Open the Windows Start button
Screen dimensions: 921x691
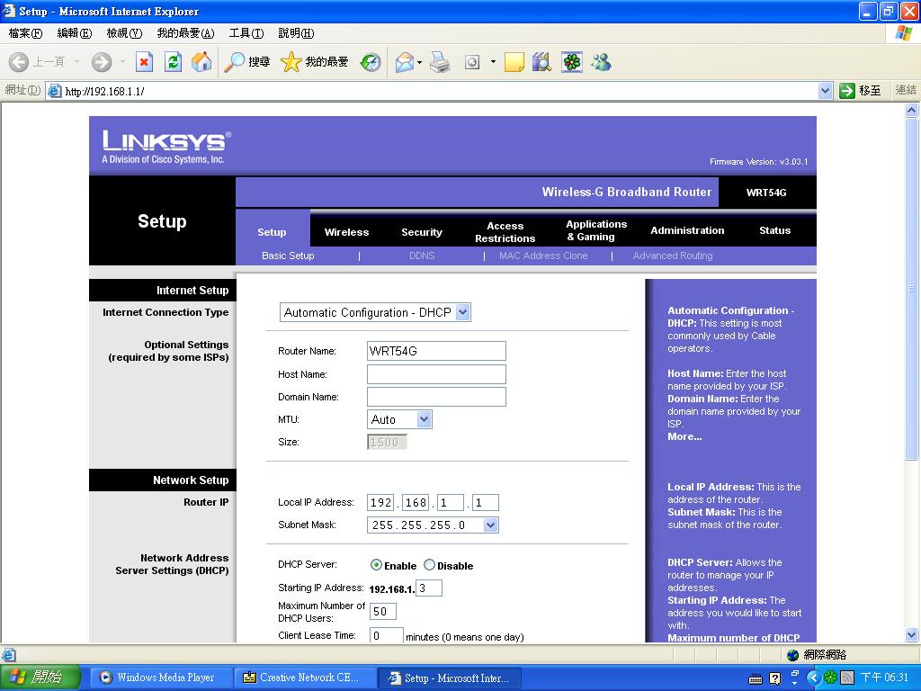click(x=40, y=678)
